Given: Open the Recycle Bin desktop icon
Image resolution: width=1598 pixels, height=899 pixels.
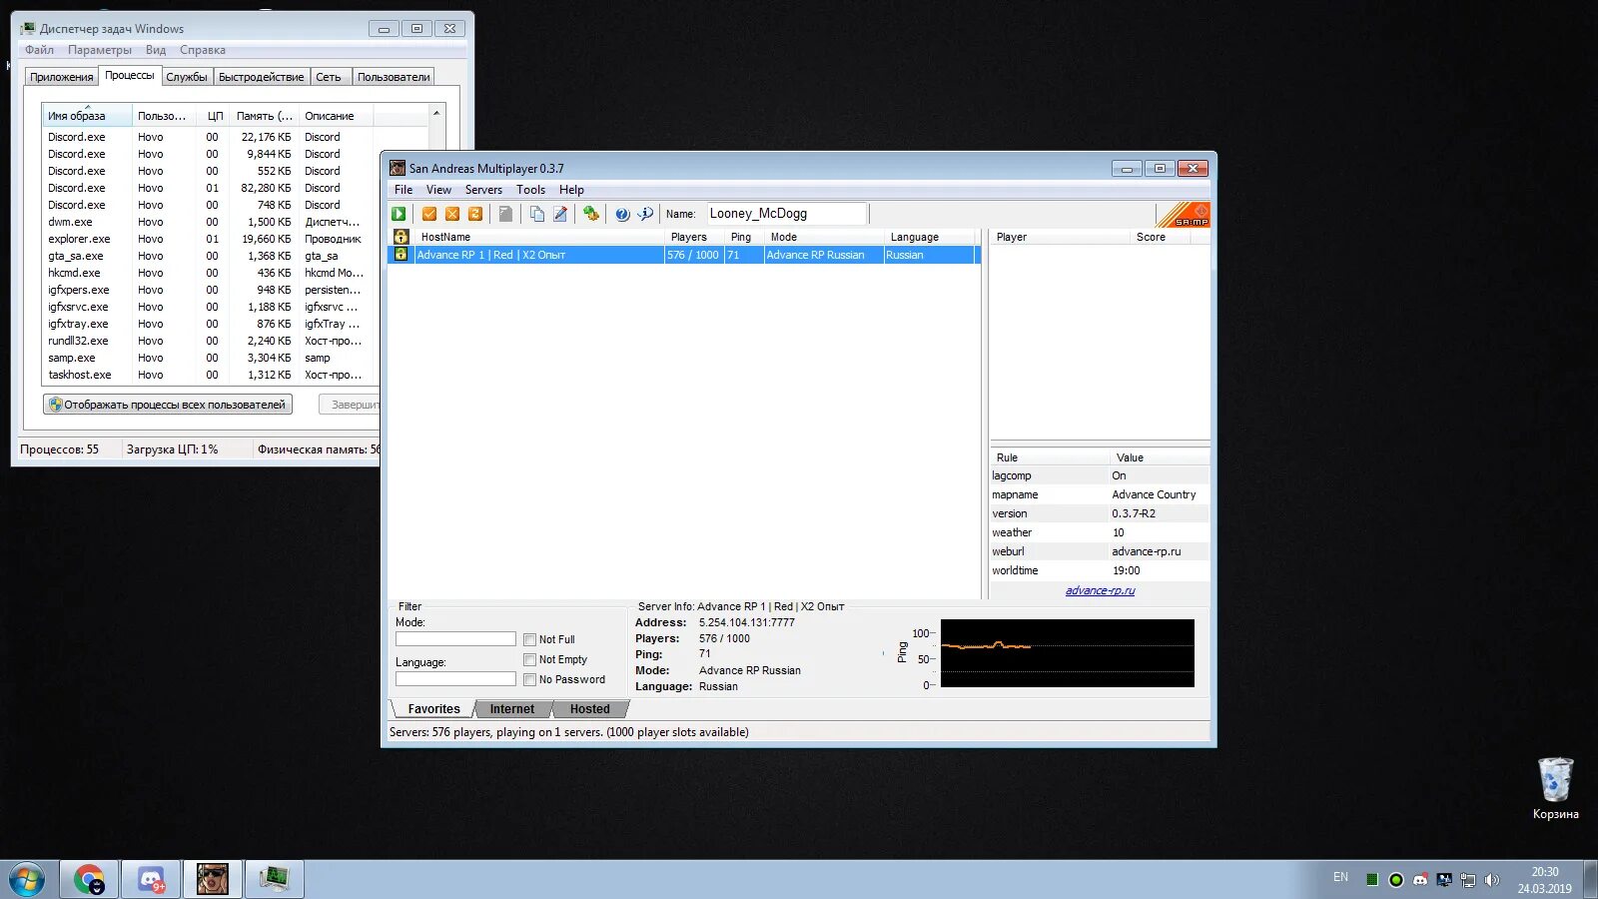Looking at the screenshot, I should pyautogui.click(x=1555, y=788).
